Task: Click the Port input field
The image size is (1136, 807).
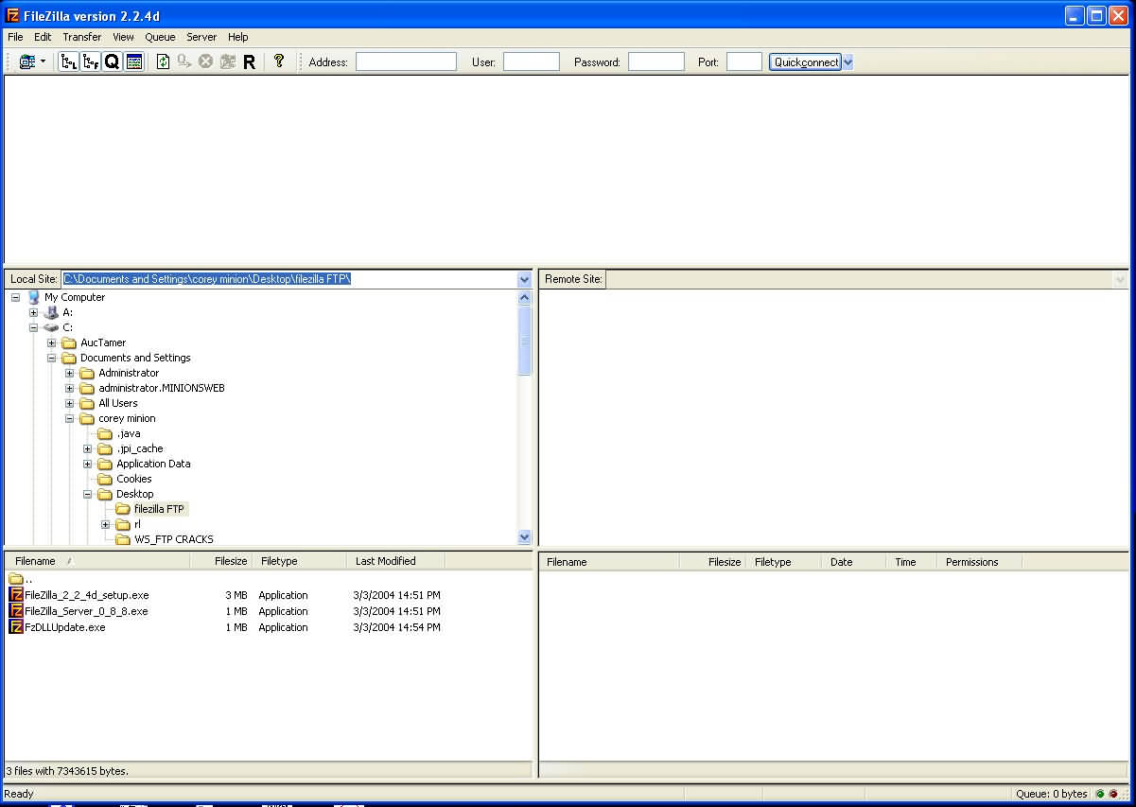Action: point(744,61)
